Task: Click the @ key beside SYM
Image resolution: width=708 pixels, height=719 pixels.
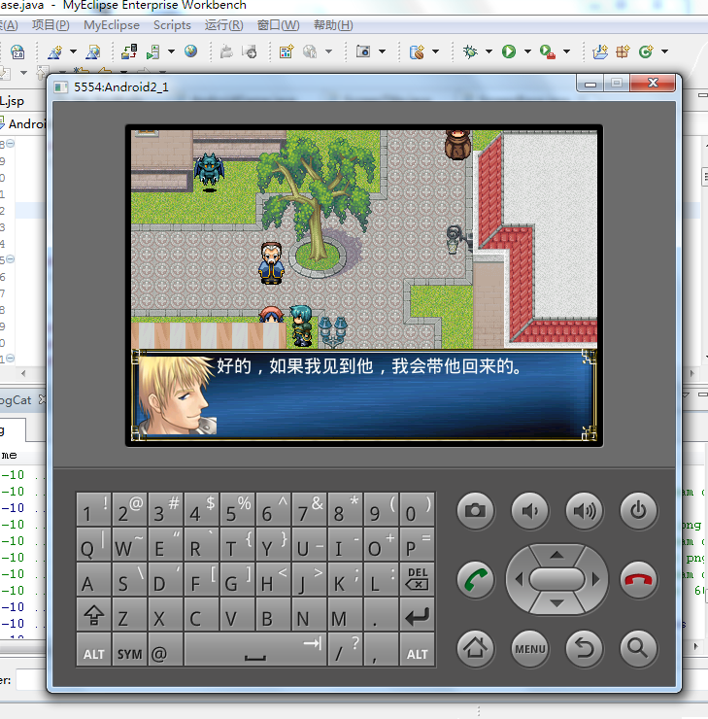Action: (165, 649)
